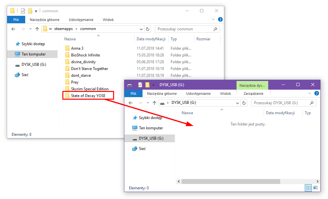Screen dimensions: 328x199
Task: Open Plik menu in the DYSK_USB window
Action: pos(133,94)
